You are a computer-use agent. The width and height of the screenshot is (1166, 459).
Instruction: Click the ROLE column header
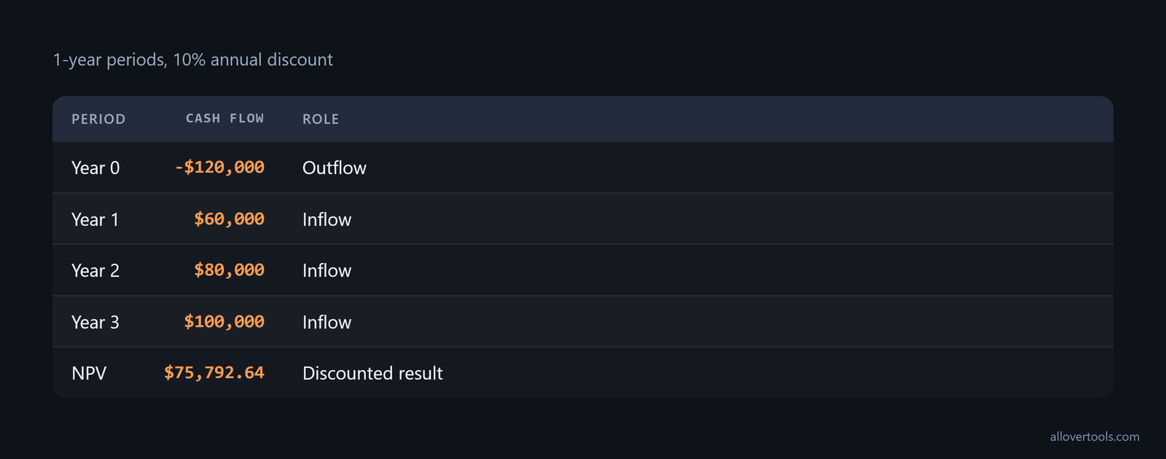321,119
